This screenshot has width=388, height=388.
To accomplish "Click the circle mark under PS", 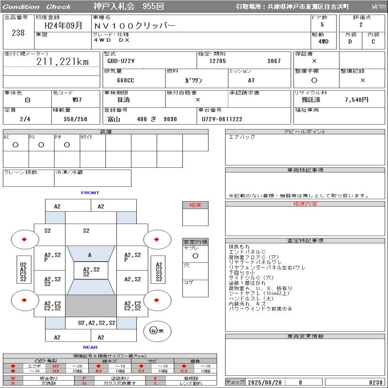I will click(41, 145).
